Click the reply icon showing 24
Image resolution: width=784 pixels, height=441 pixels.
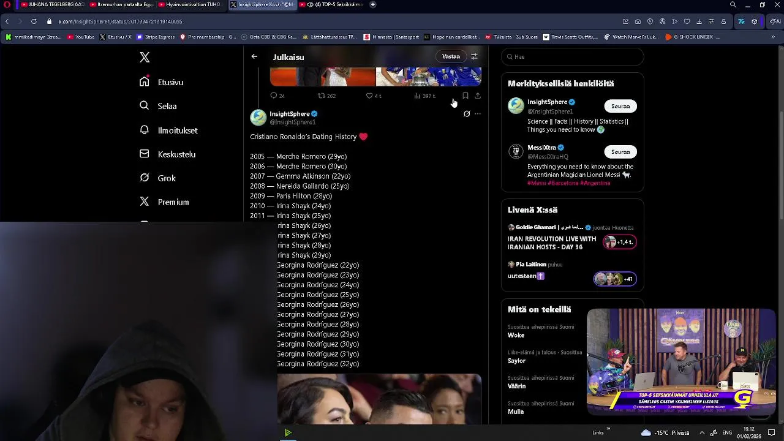point(277,96)
